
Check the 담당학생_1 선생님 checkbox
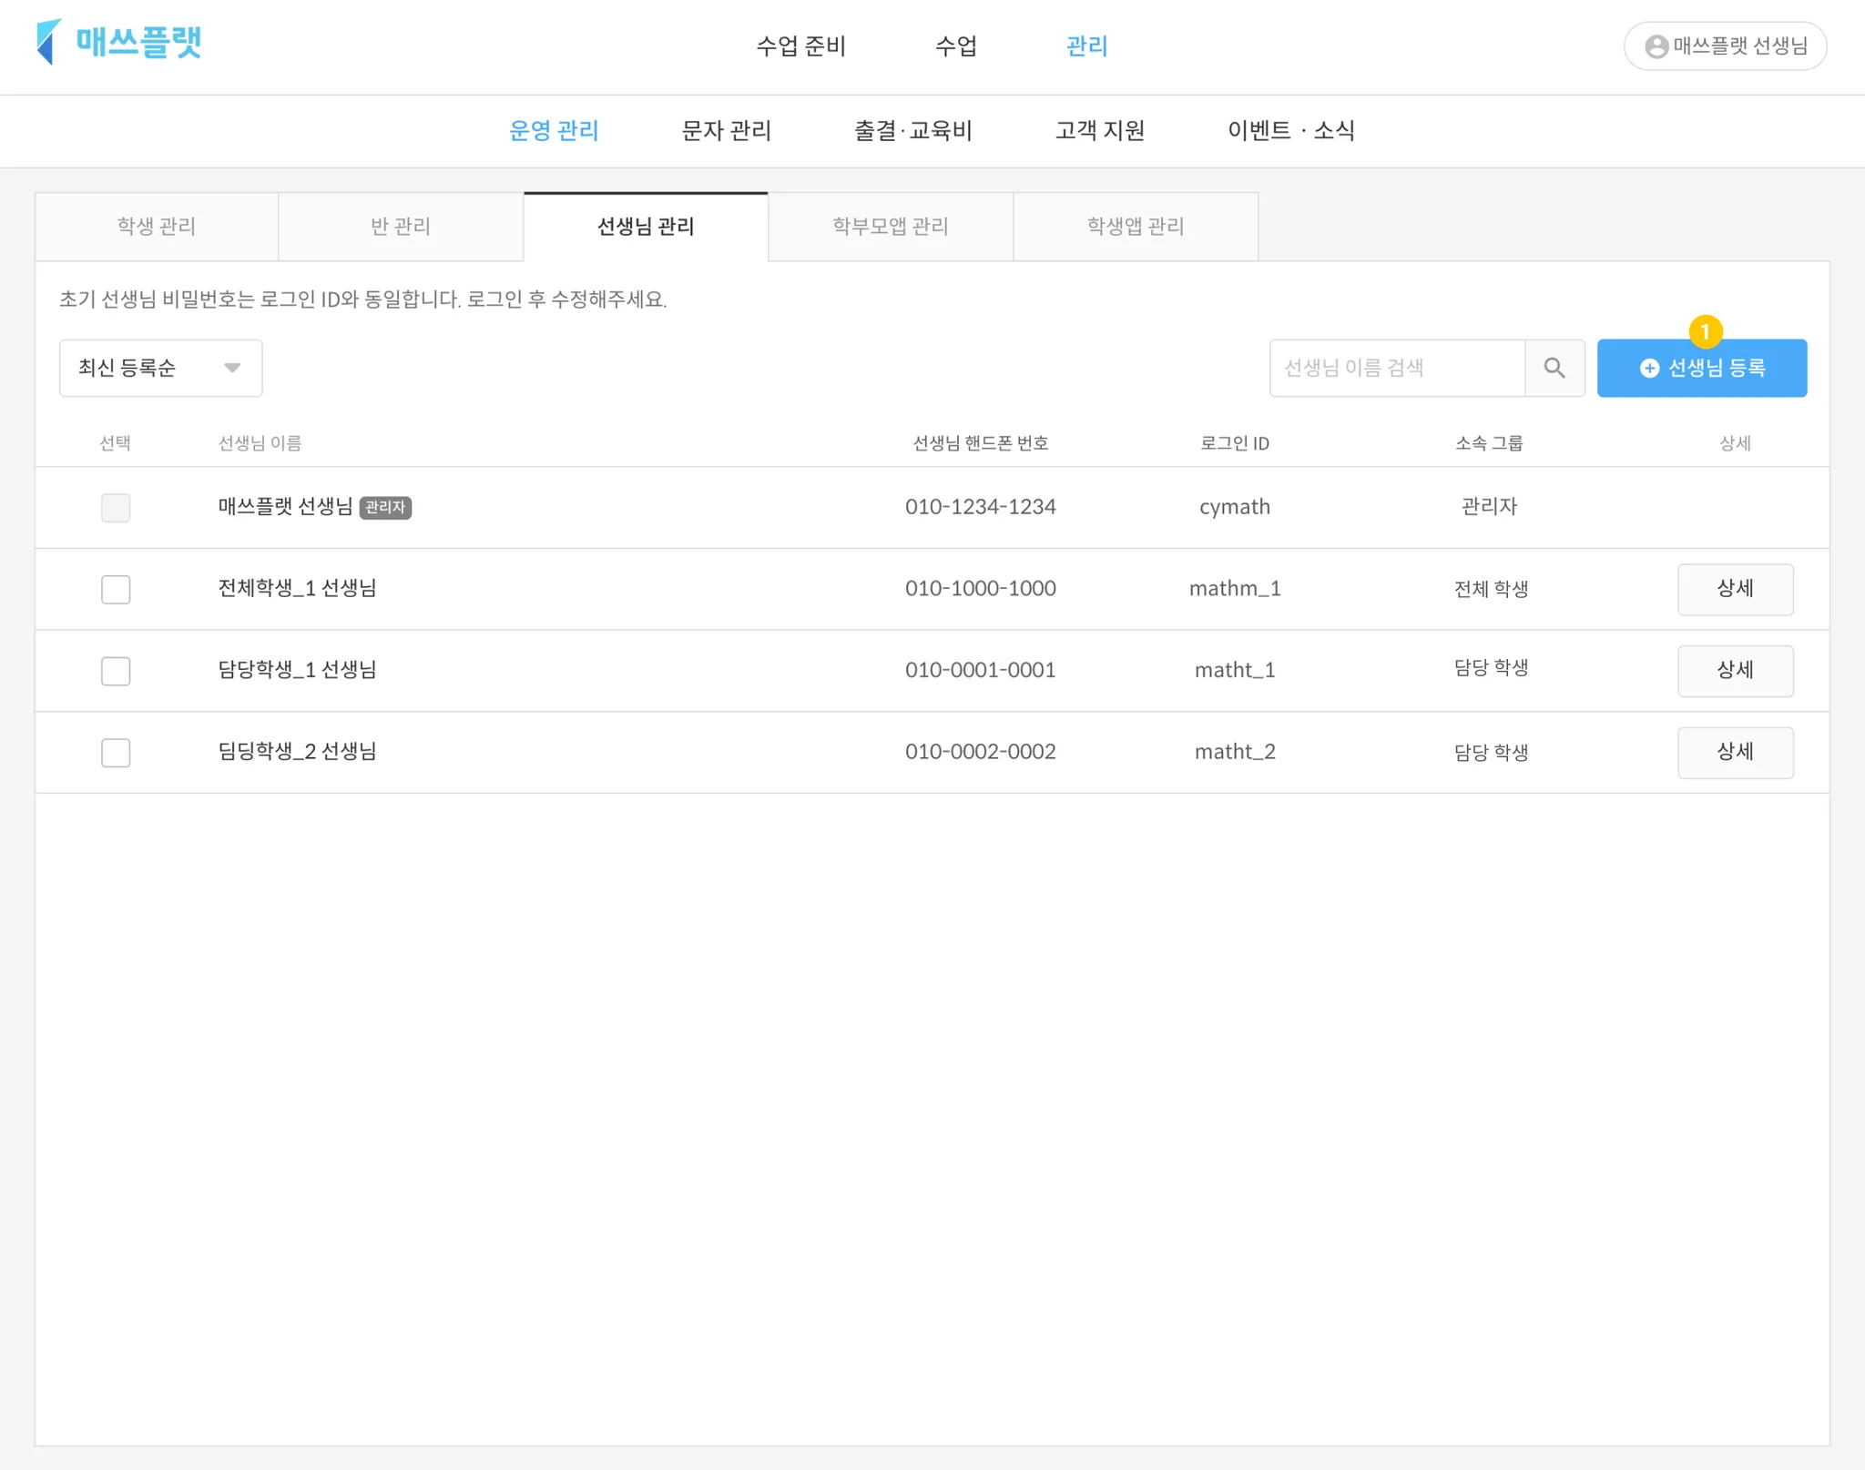pyautogui.click(x=116, y=671)
